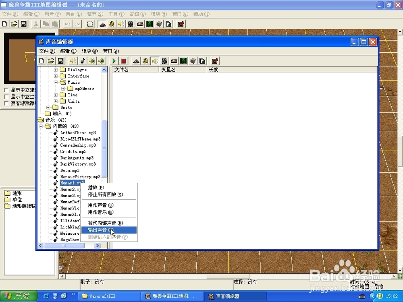
Task: Click New icon in Sound Editor toolbar
Action: tap(42, 61)
